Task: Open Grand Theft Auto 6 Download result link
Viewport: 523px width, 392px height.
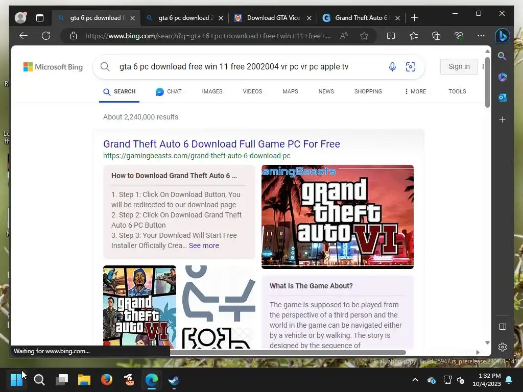Action: tap(222, 144)
